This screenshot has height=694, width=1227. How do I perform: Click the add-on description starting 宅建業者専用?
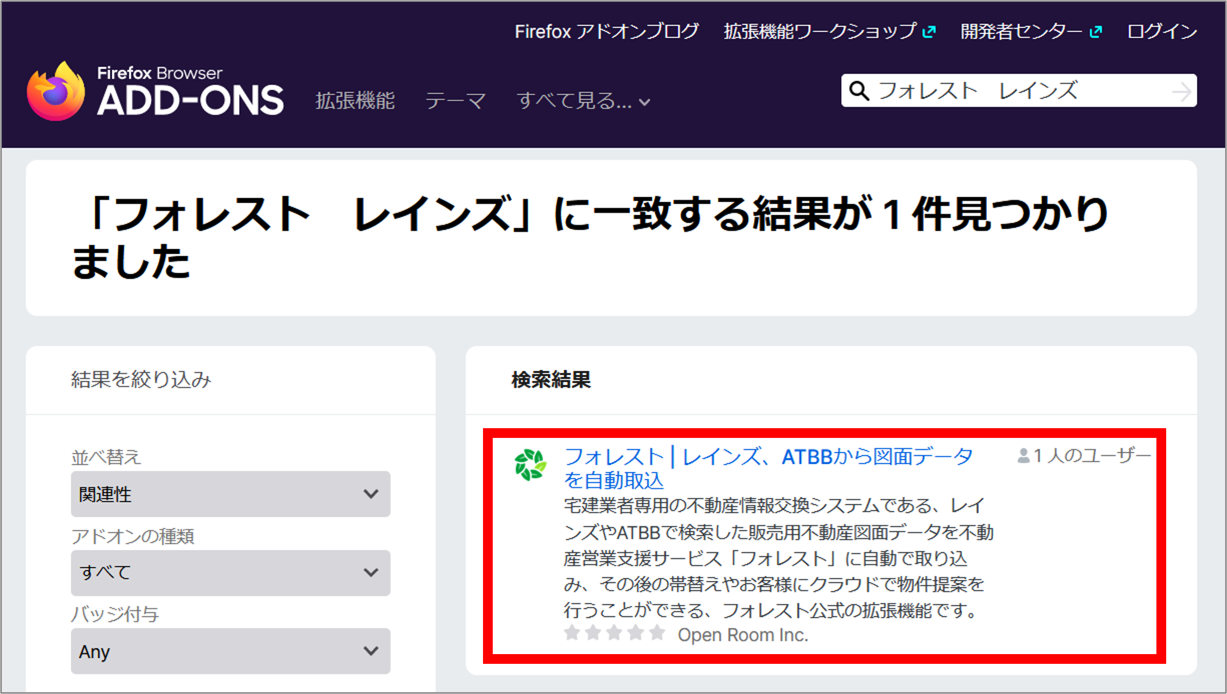(778, 558)
